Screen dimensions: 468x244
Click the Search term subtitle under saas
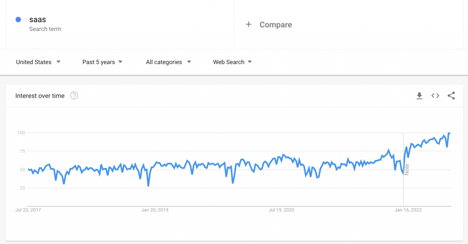point(45,29)
